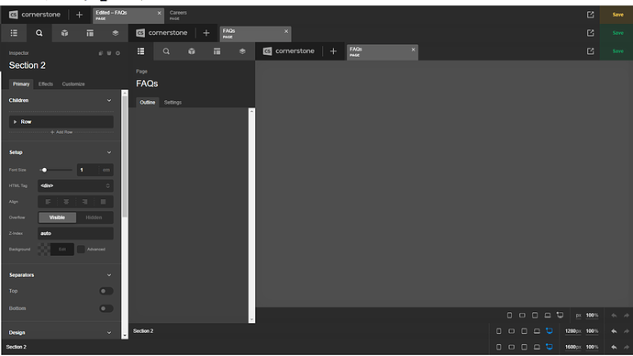Duplicate Section 2 using the Inspector copy icon
The width and height of the screenshot is (633, 356).
tap(101, 53)
